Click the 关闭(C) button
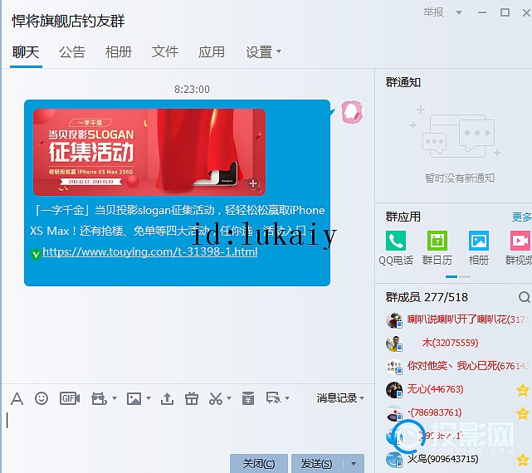The image size is (532, 473). click(x=259, y=464)
